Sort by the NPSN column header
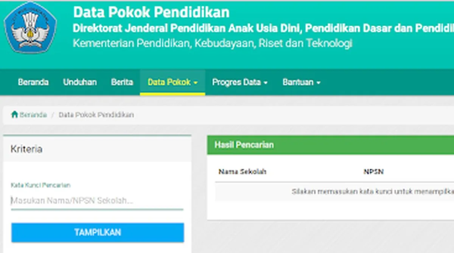The image size is (454, 253). point(373,171)
